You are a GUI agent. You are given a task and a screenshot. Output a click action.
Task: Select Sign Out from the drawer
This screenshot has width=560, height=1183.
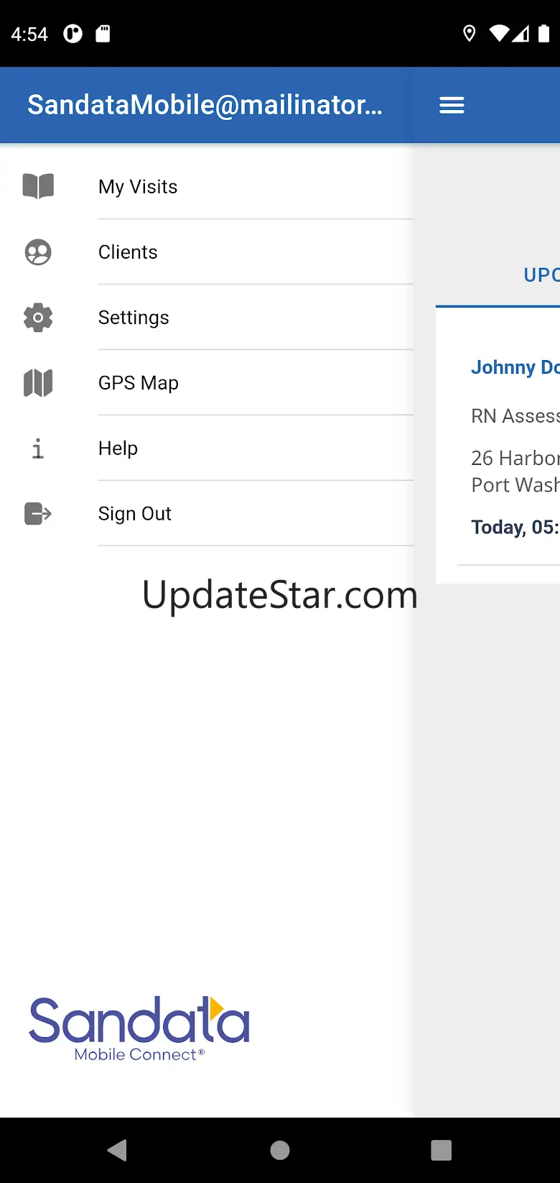(x=207, y=514)
